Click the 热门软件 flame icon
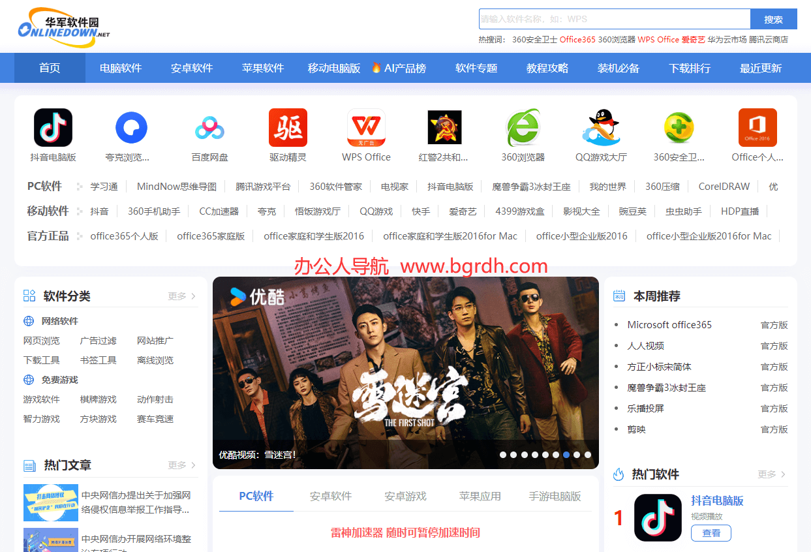 [619, 474]
